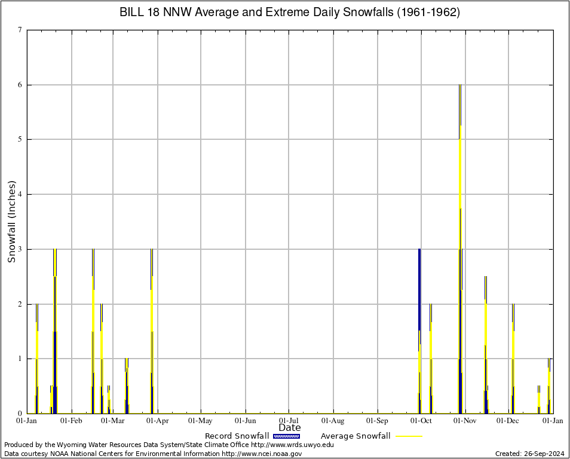Image resolution: width=570 pixels, height=459 pixels.
Task: Click the chart title BILL 18 NNW
Action: (x=290, y=13)
